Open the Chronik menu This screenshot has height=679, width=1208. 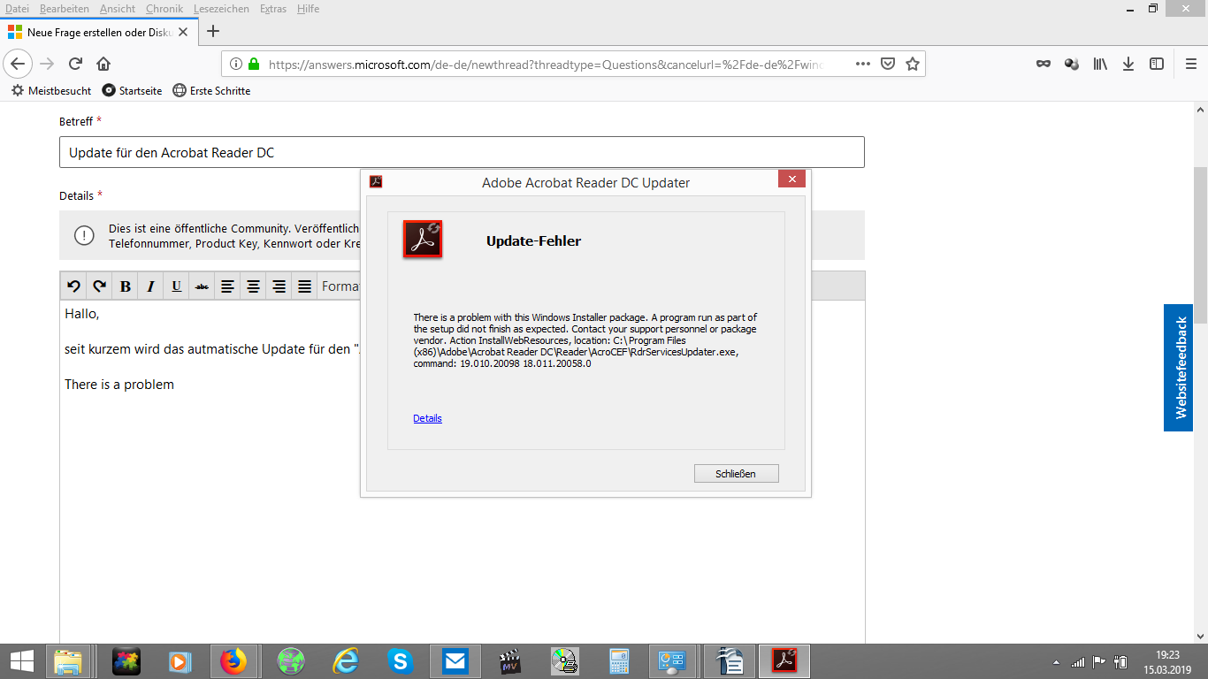tap(164, 8)
